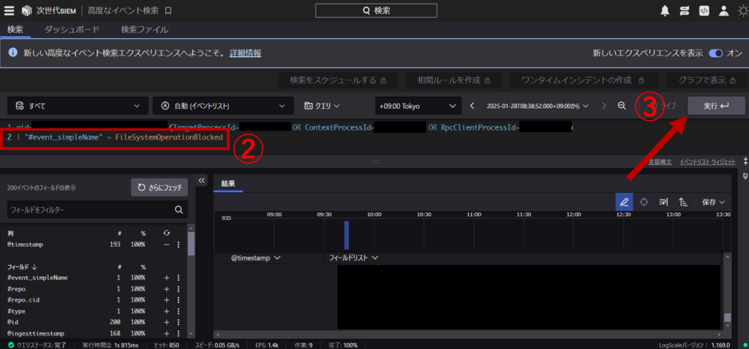Click ワンタイムインシデントの作成 button

(x=584, y=80)
